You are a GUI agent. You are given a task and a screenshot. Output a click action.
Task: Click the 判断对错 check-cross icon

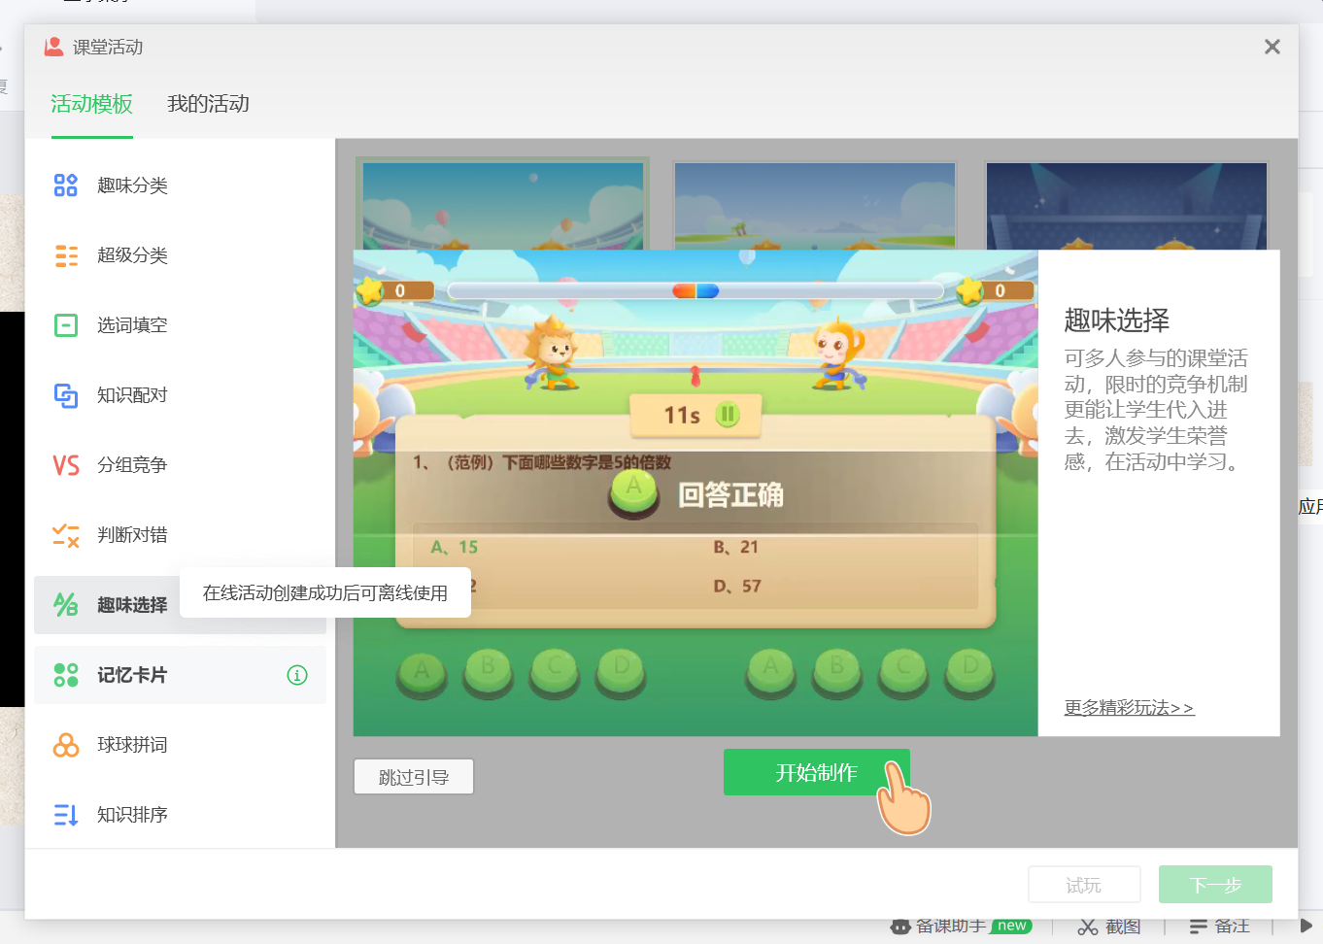click(66, 535)
